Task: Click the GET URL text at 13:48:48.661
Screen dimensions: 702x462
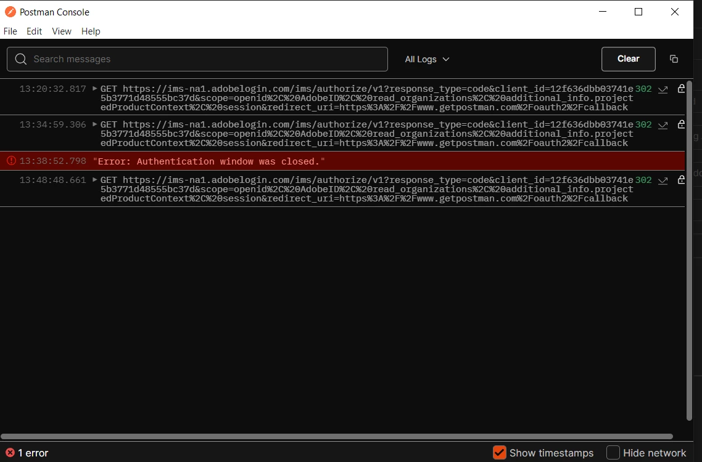Action: click(x=366, y=189)
